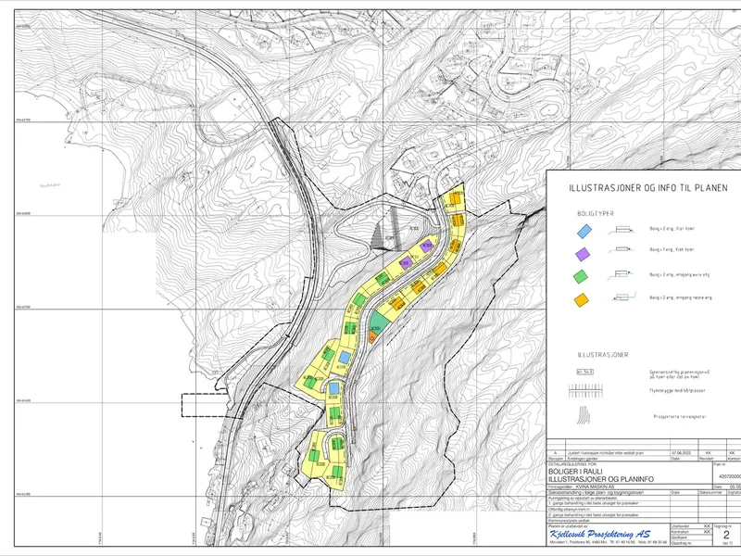Click the boxed height-level symbol in the legend
Viewport: 741px width, 556px height.
[585, 373]
